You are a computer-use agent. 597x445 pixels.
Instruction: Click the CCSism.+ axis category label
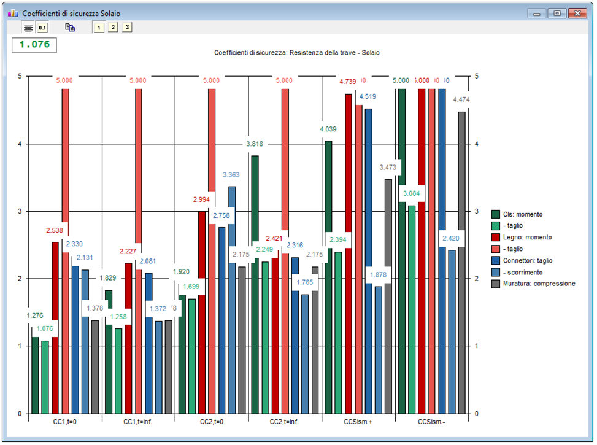pos(358,422)
